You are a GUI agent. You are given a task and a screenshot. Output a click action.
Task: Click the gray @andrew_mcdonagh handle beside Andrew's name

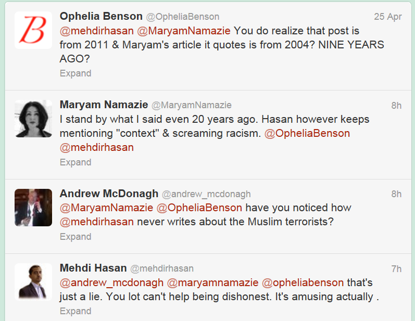click(x=206, y=194)
